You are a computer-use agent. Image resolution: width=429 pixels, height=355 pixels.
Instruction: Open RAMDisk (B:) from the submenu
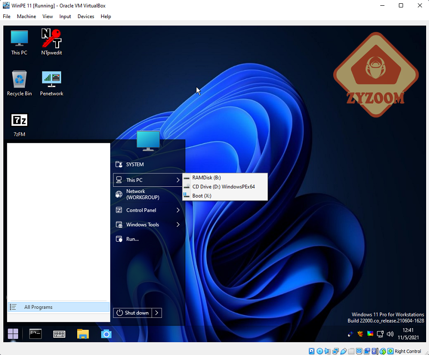pos(225,178)
